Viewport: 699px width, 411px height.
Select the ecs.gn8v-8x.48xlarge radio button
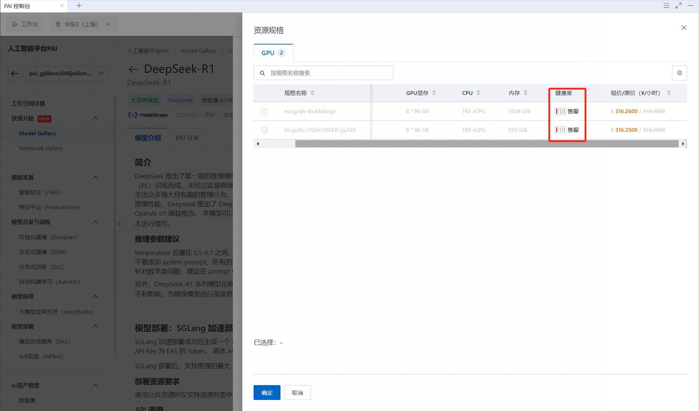pyautogui.click(x=264, y=111)
